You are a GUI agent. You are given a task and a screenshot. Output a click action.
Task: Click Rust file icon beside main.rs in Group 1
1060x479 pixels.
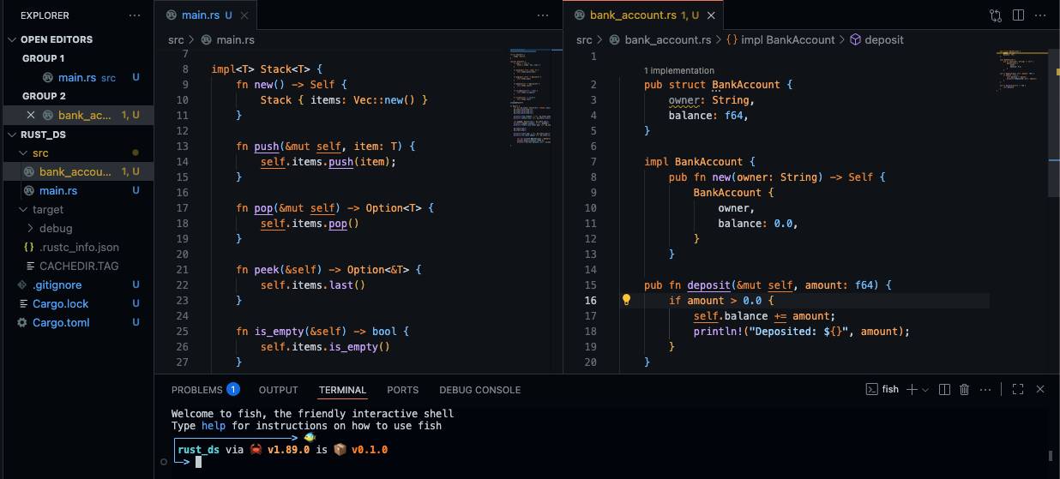click(x=48, y=77)
